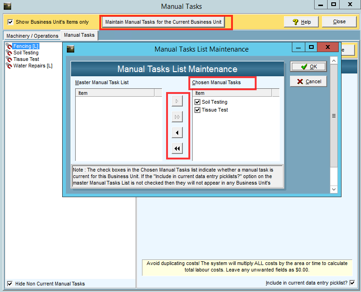Toggle Hide Non Current Manual Tasks checkbox

tap(10, 284)
